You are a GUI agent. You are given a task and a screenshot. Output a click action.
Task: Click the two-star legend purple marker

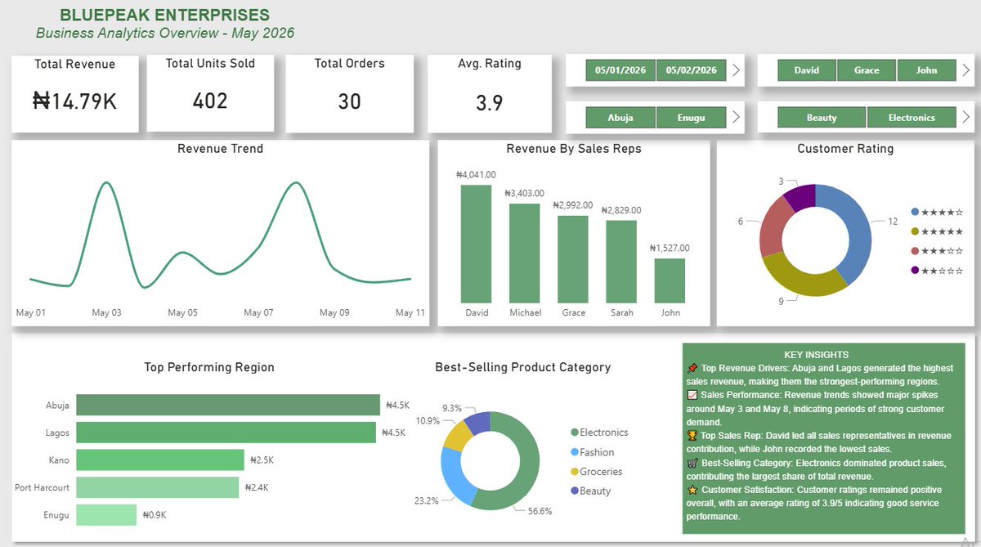point(915,271)
